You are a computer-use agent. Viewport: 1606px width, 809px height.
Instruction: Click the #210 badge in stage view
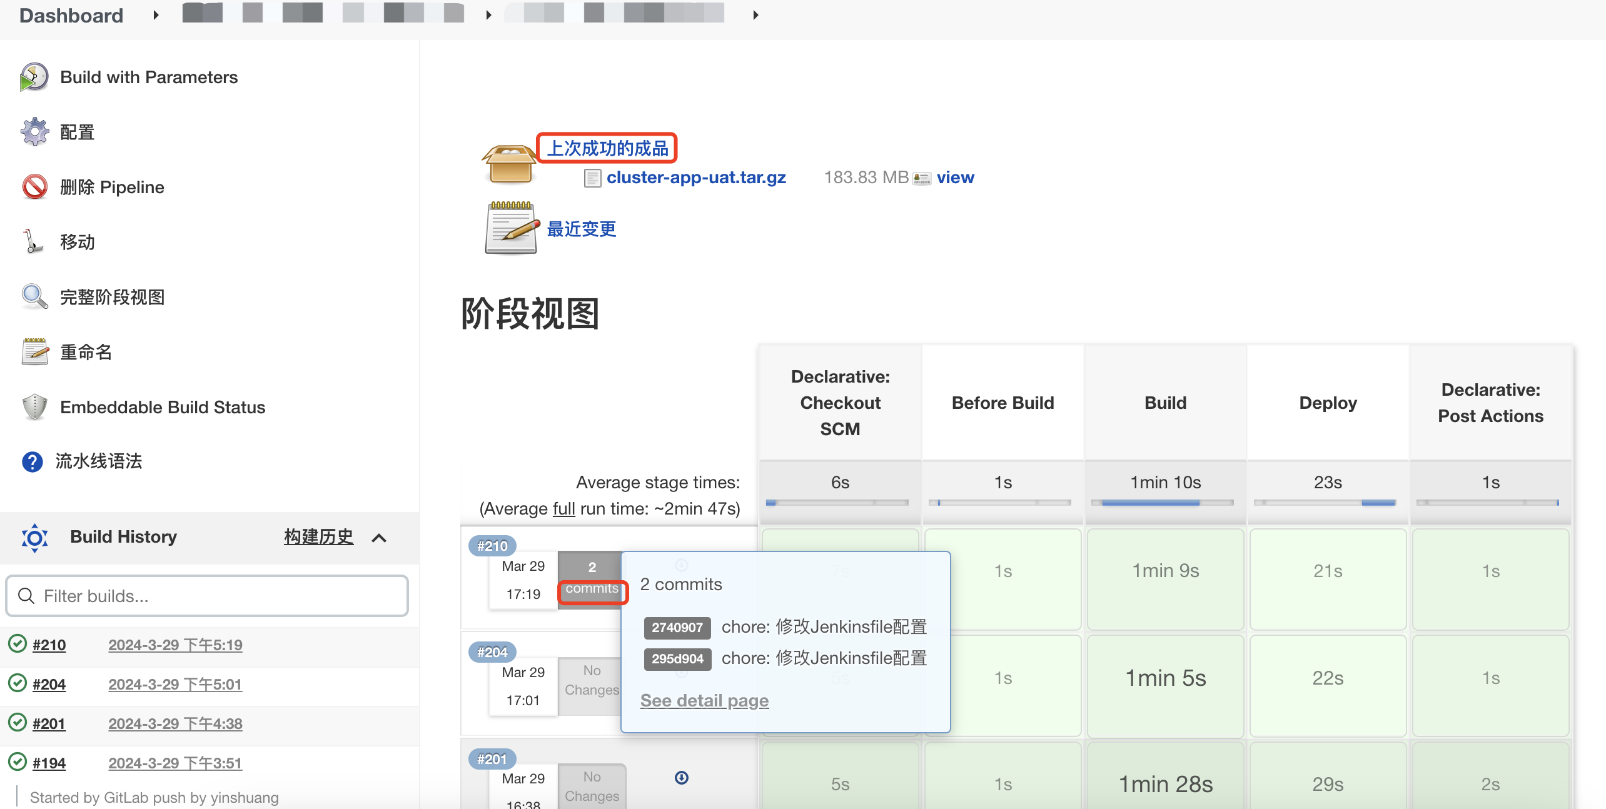pyautogui.click(x=492, y=546)
